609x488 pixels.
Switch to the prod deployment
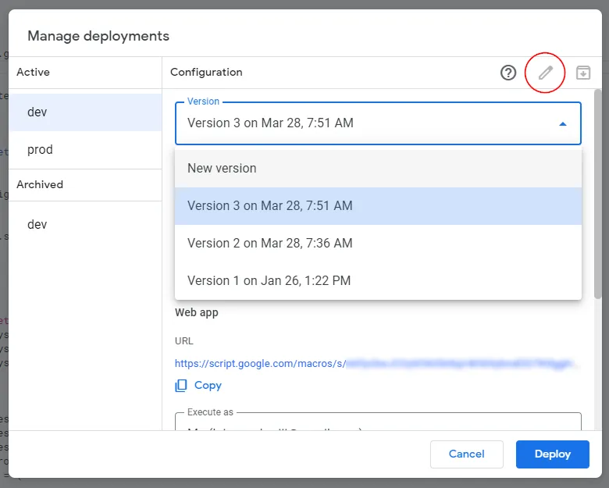pos(40,149)
